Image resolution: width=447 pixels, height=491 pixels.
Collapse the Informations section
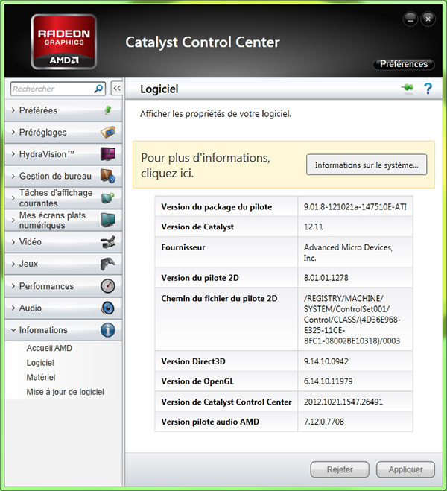pyautogui.click(x=13, y=330)
